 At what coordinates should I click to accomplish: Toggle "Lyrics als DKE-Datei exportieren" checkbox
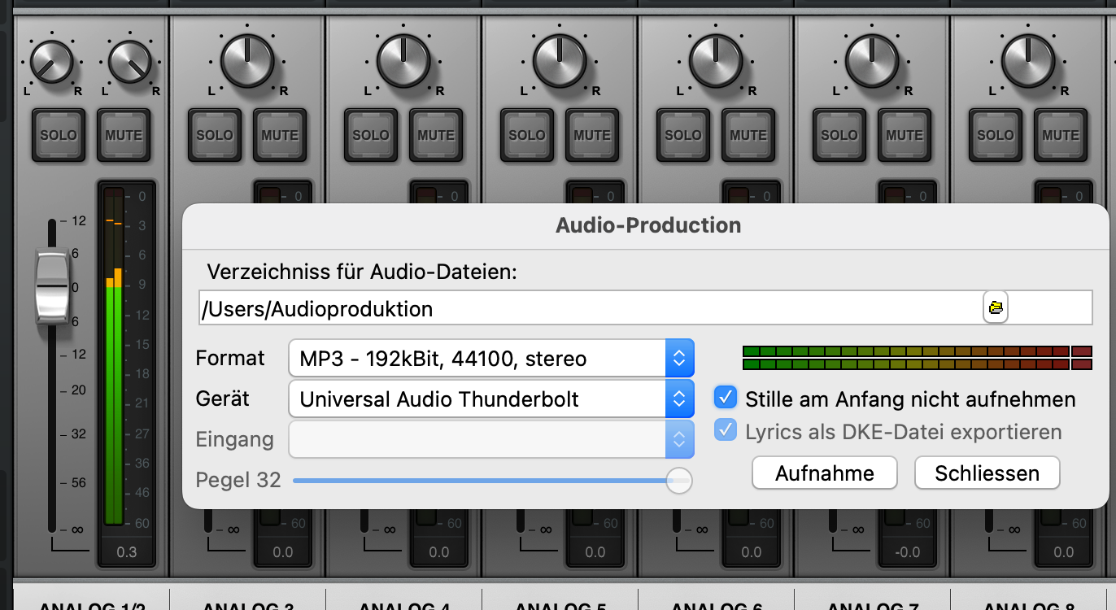pyautogui.click(x=725, y=430)
